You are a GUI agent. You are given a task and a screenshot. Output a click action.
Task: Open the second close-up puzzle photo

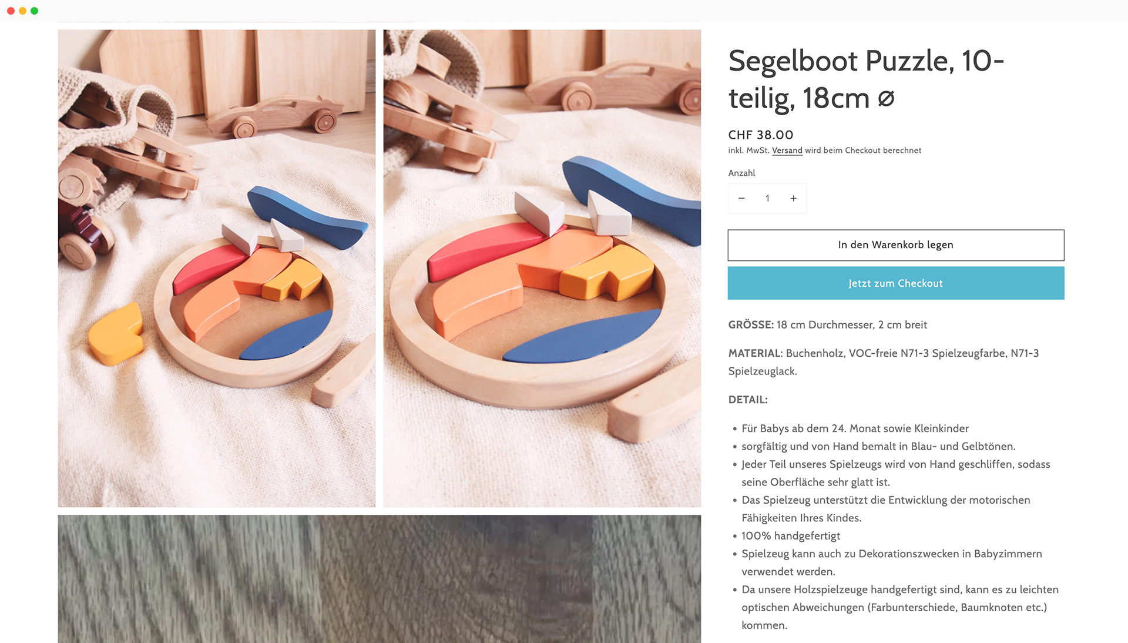[x=542, y=268]
